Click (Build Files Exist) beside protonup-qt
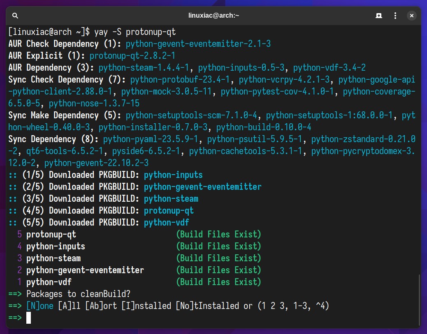The width and height of the screenshot is (427, 334). click(218, 235)
